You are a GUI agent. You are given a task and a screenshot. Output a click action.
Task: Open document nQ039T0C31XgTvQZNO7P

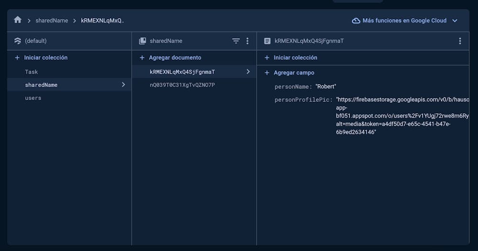tap(182, 85)
